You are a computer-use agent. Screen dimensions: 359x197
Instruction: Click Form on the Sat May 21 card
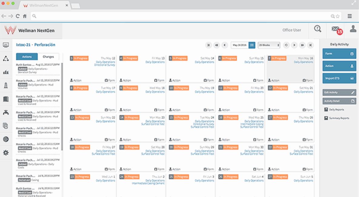(308, 110)
